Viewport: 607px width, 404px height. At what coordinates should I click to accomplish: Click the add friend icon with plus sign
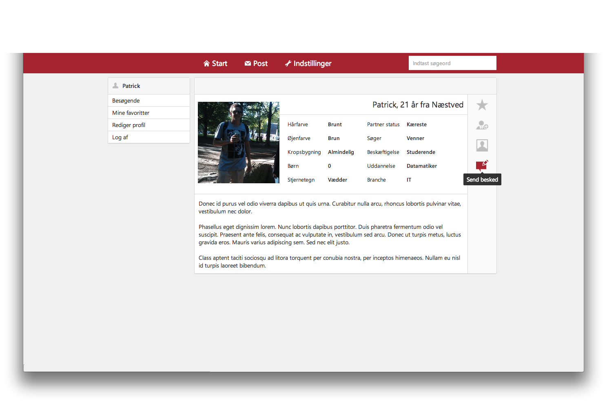click(482, 125)
